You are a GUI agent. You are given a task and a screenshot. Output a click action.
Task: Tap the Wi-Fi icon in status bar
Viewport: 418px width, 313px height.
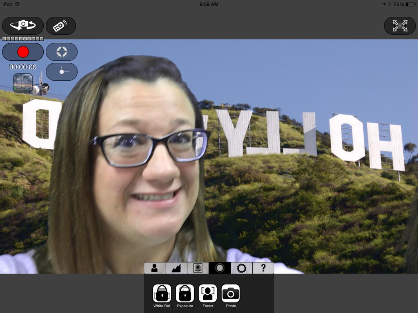pyautogui.click(x=17, y=4)
